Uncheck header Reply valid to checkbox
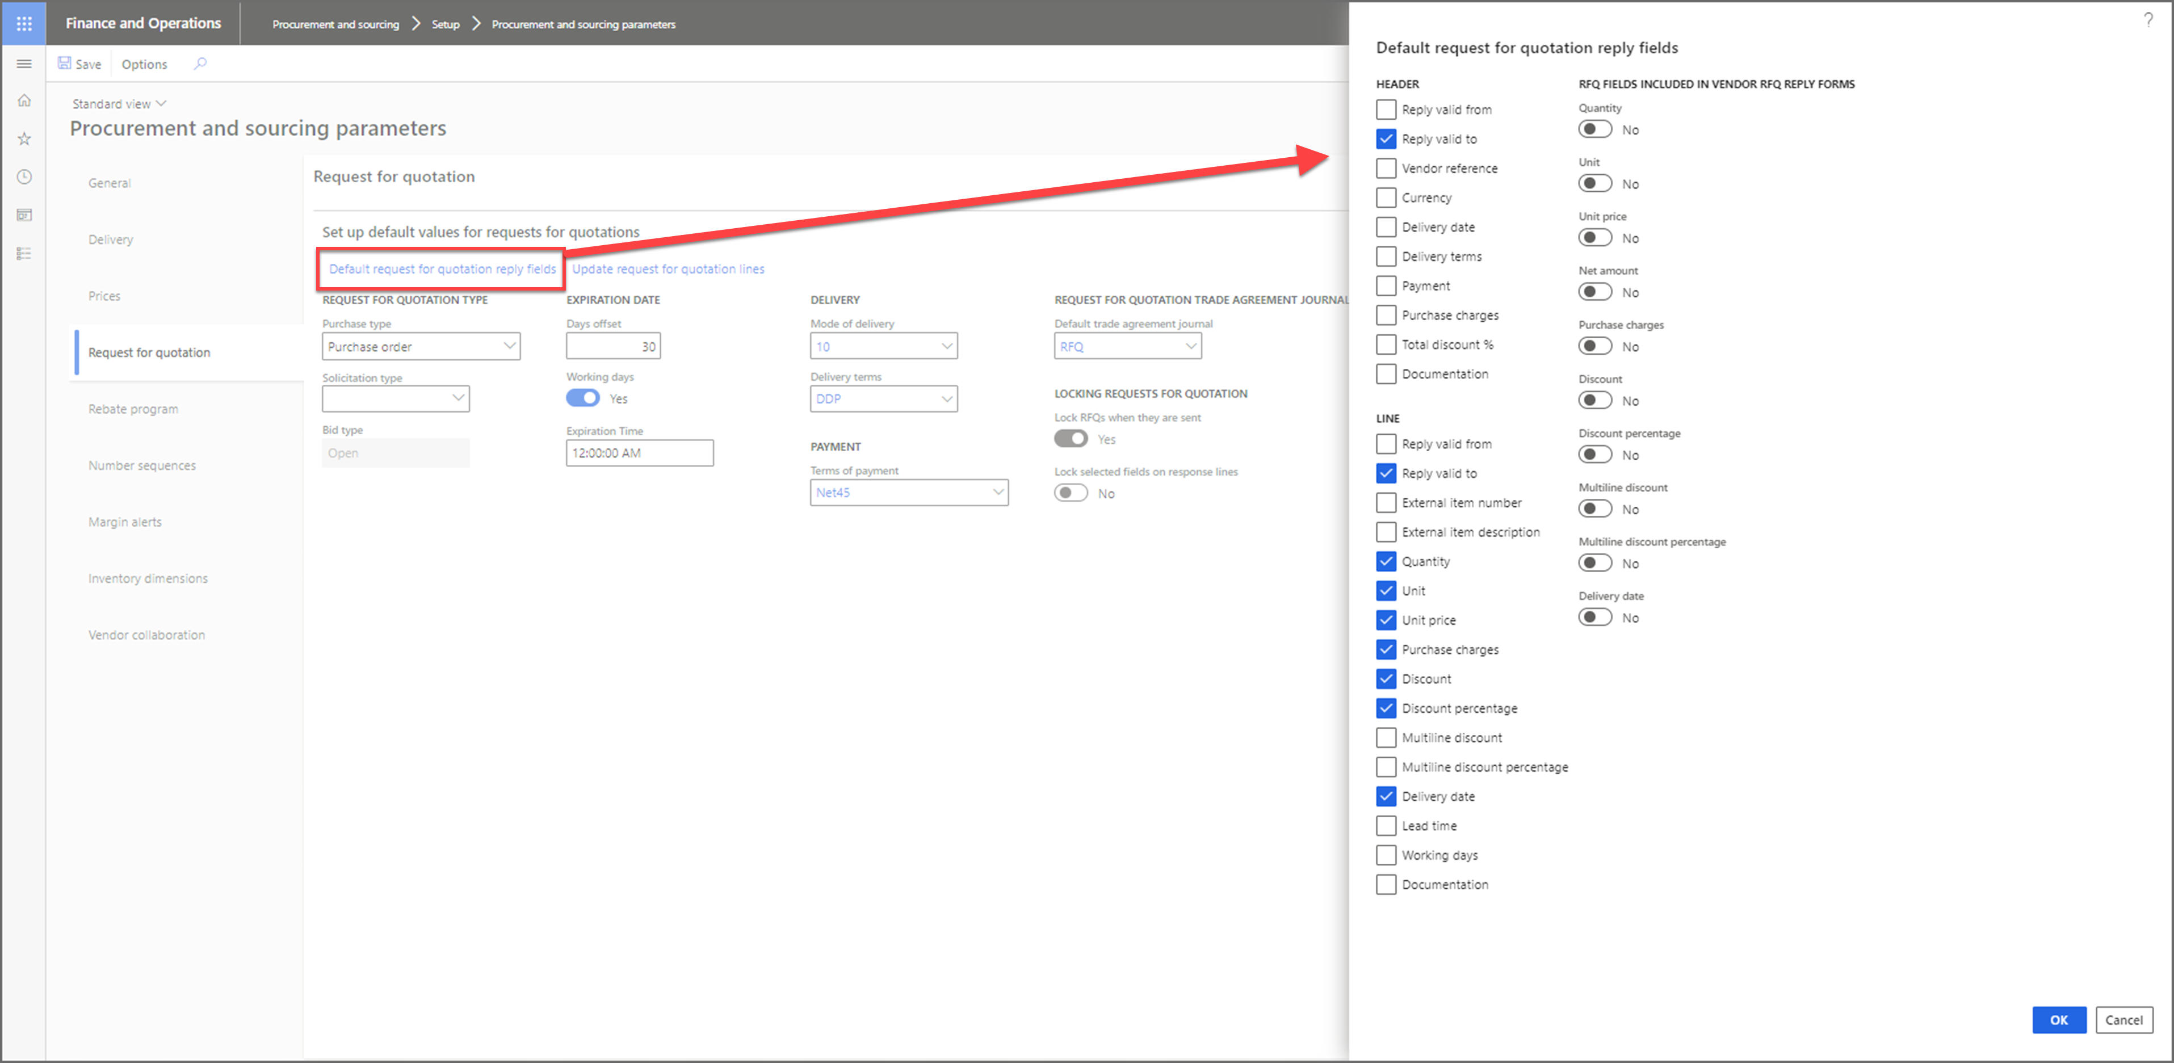Viewport: 2174px width, 1063px height. click(1386, 139)
